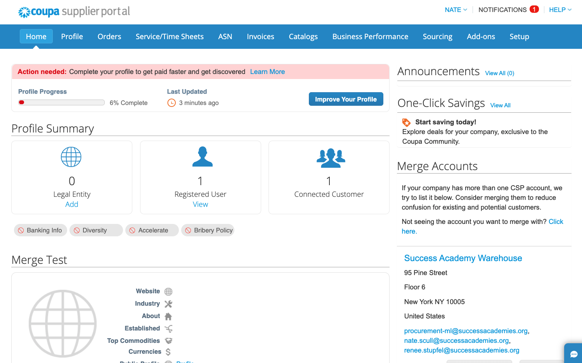The image size is (582, 363).
Task: Open the red notifications badge
Action: [x=534, y=9]
